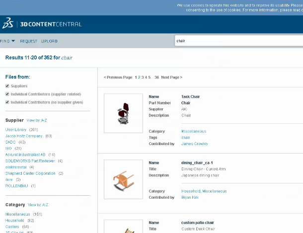Select the Japanese dining chair description text
The height and width of the screenshot is (233, 303).
click(200, 175)
